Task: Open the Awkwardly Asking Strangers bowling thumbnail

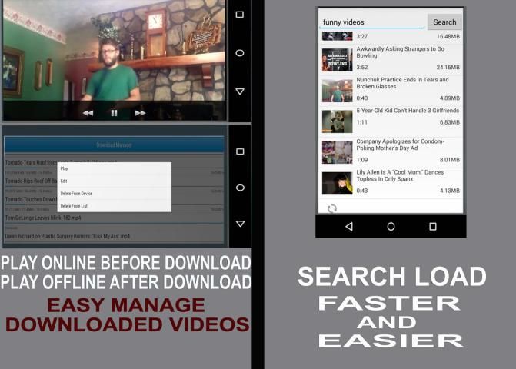Action: click(337, 58)
